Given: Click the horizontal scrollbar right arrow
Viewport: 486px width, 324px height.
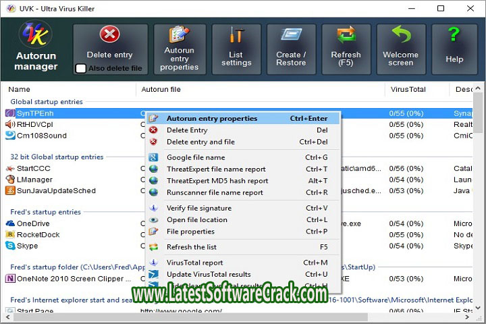Looking at the screenshot, I should tap(467, 317).
